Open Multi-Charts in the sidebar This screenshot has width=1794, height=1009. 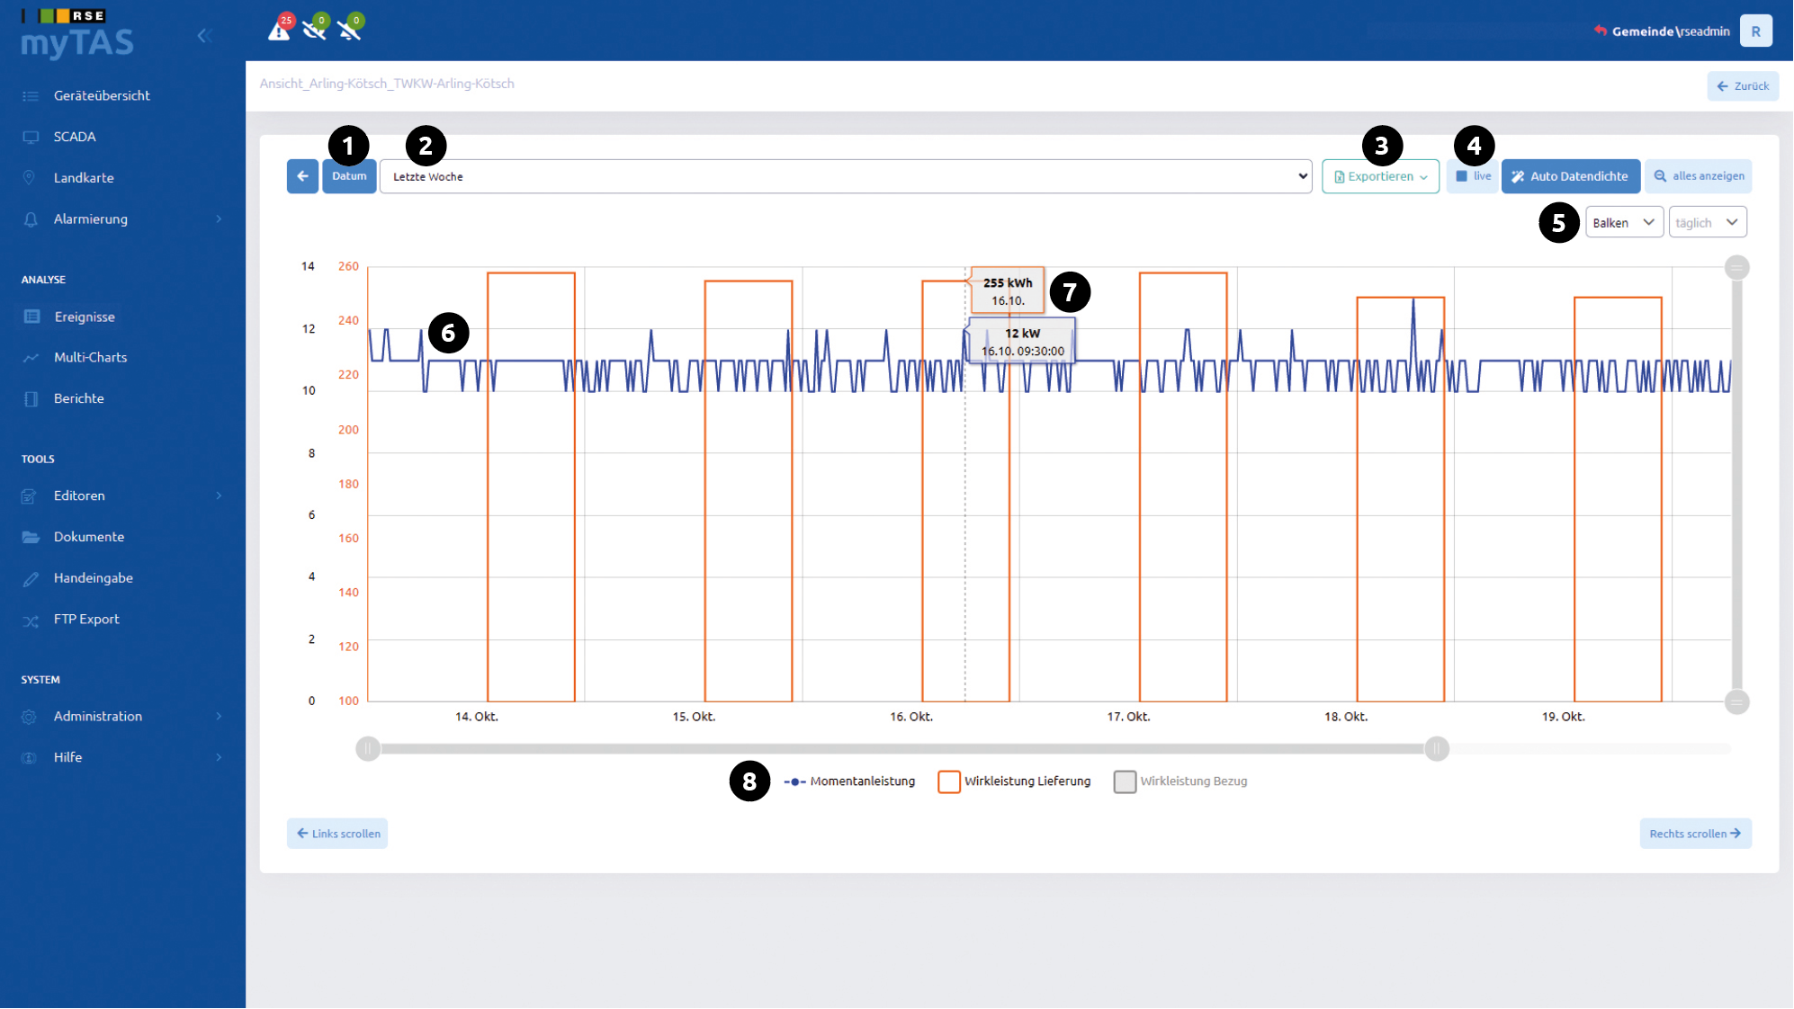[90, 357]
